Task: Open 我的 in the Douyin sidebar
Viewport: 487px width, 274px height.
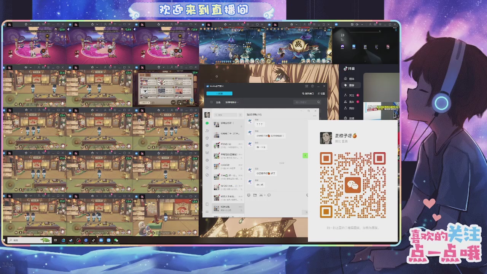Action: 349,108
